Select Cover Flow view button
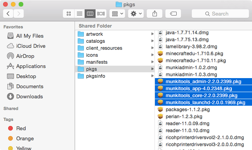 [x=101, y=14]
